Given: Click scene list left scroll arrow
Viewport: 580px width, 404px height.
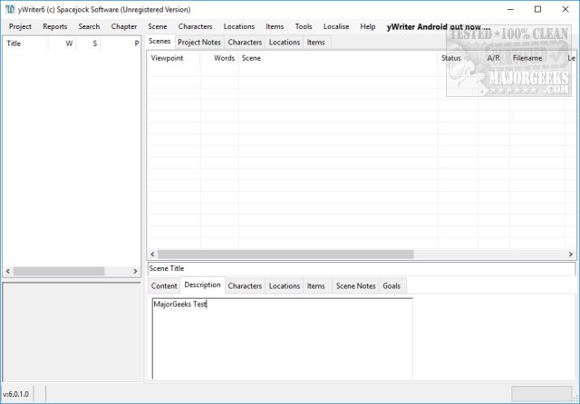Looking at the screenshot, I should [152, 255].
